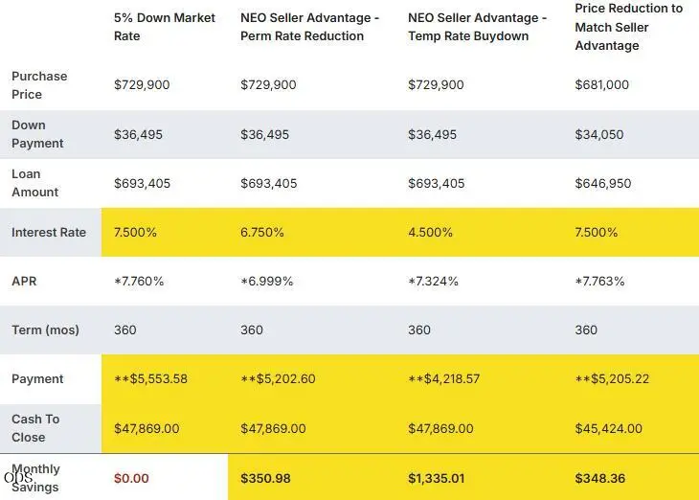Click the $646,950 loan amount cell
The image size is (699, 500).
pos(602,183)
